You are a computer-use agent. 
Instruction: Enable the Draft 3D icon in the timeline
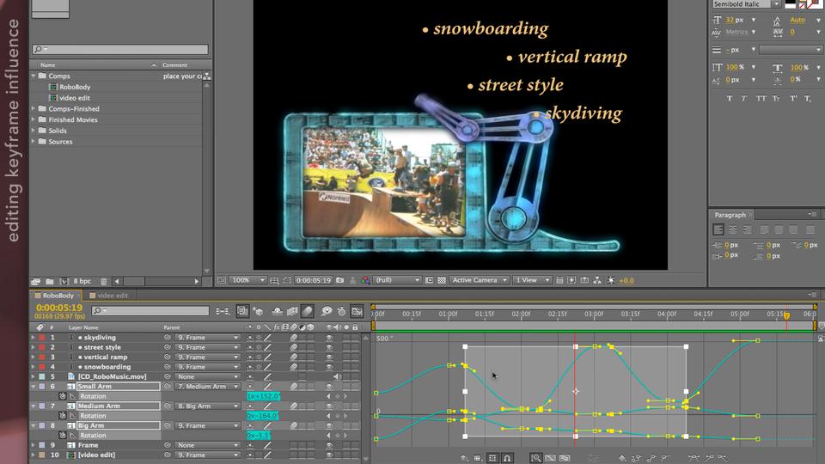click(258, 311)
